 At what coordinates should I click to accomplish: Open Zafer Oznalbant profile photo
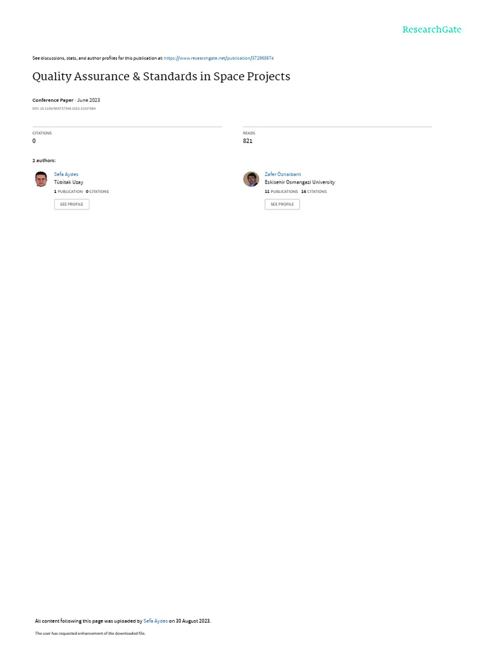click(251, 179)
